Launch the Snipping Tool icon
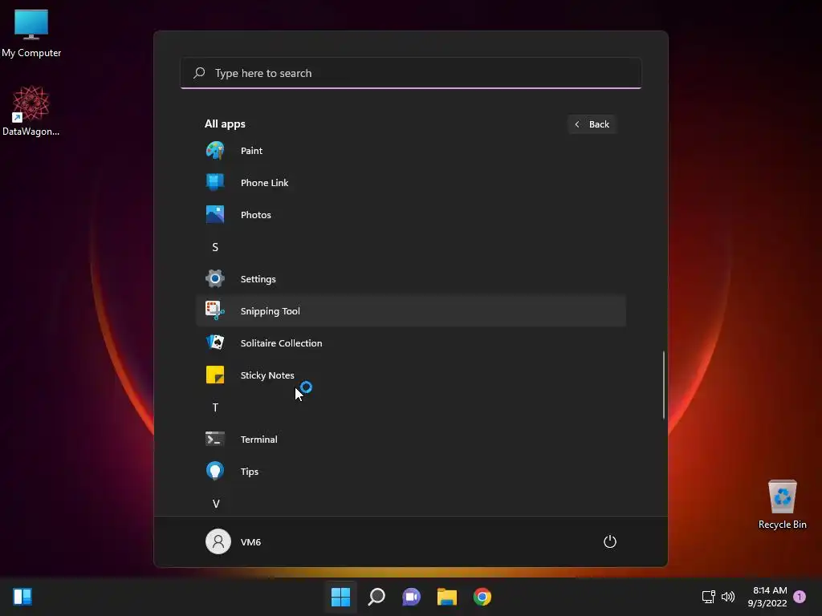 215,310
